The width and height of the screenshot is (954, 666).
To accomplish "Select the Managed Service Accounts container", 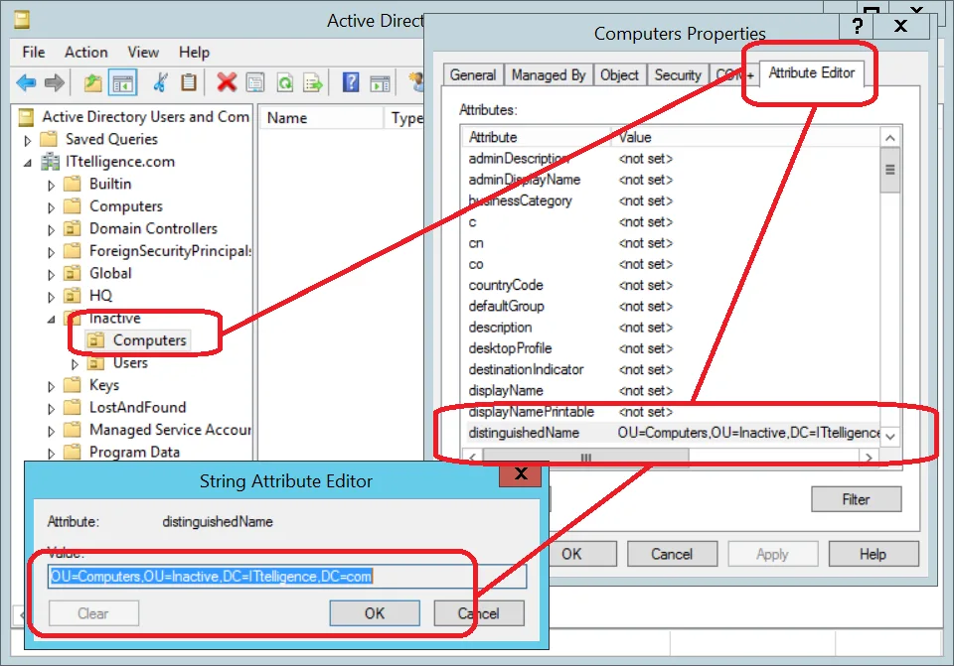I will tap(170, 430).
